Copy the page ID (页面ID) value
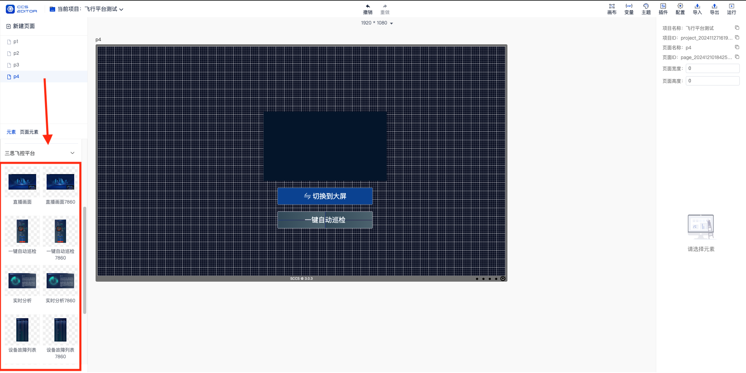The image size is (746, 373). pos(737,57)
